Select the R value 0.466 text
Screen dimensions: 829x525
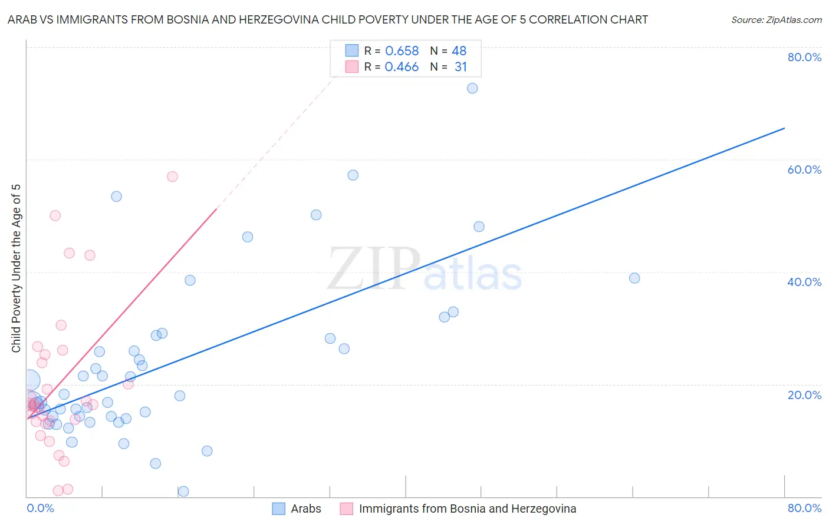point(402,67)
